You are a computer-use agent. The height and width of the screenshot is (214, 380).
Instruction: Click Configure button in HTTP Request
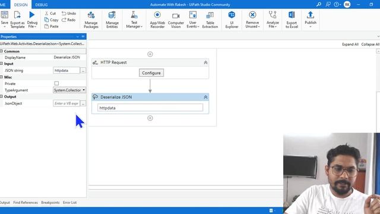point(151,73)
